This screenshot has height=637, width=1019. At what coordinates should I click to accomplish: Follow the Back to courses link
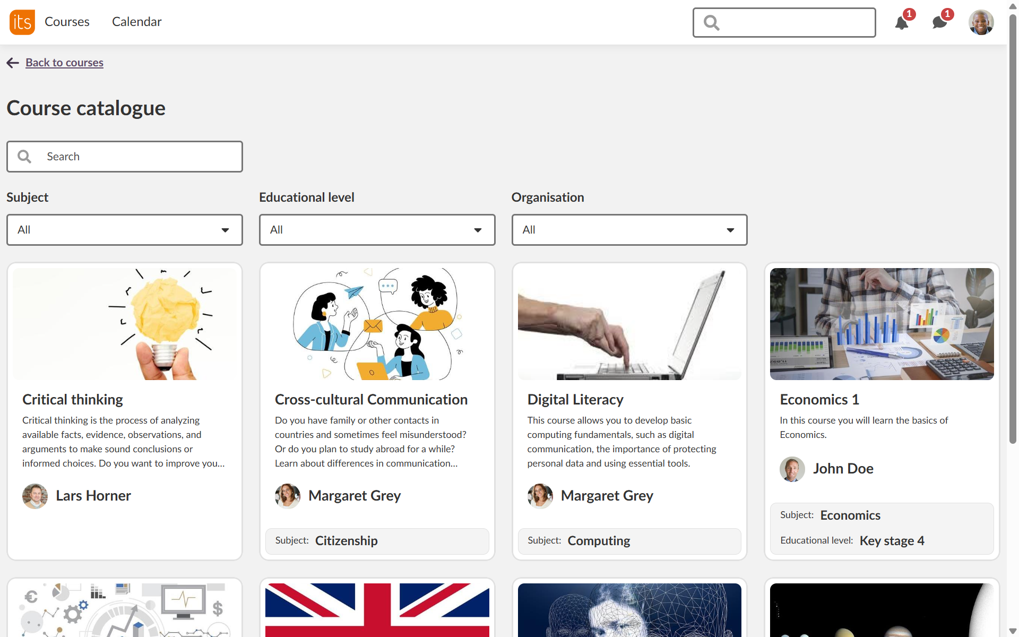(64, 63)
